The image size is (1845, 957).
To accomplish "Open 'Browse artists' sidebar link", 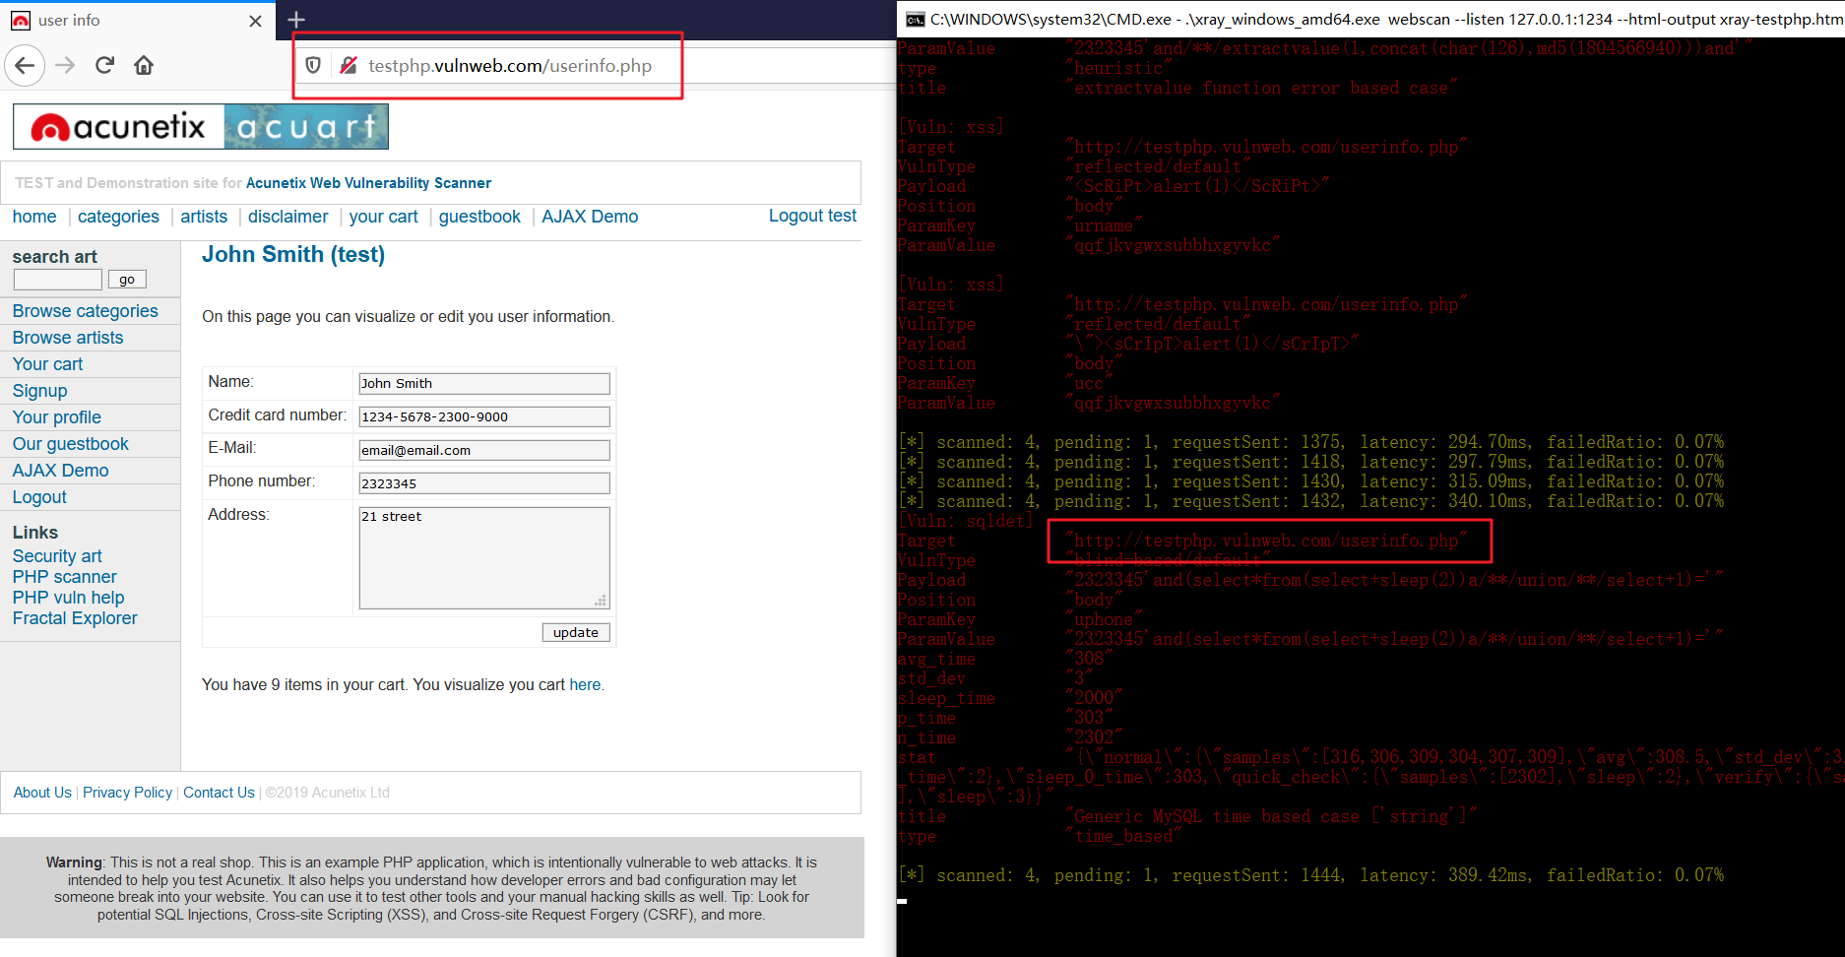I will (x=68, y=338).
